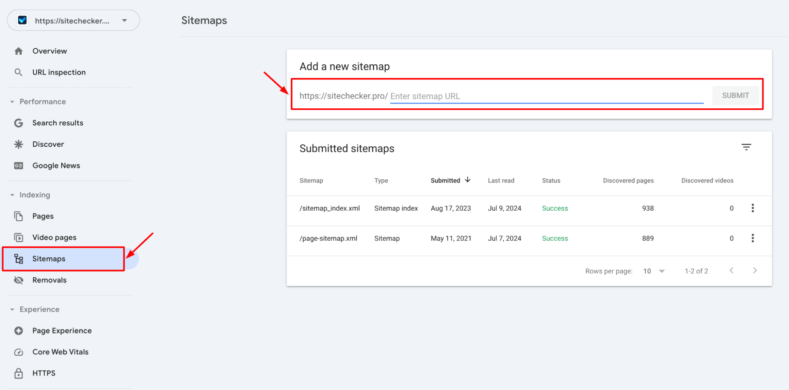
Task: Sort by Type column header
Action: [381, 181]
